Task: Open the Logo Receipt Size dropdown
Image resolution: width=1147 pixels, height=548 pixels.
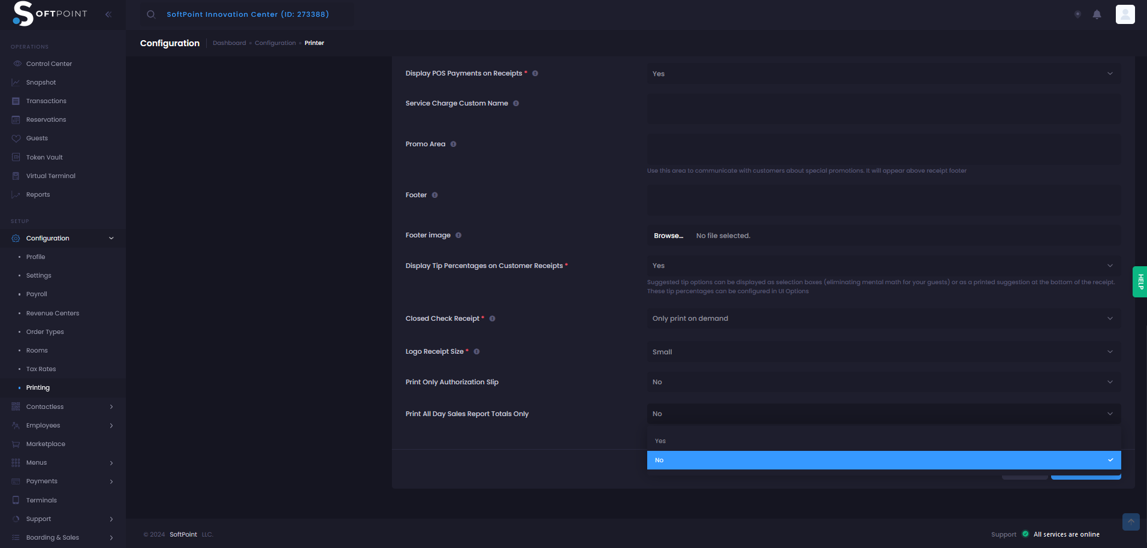Action: pyautogui.click(x=883, y=352)
